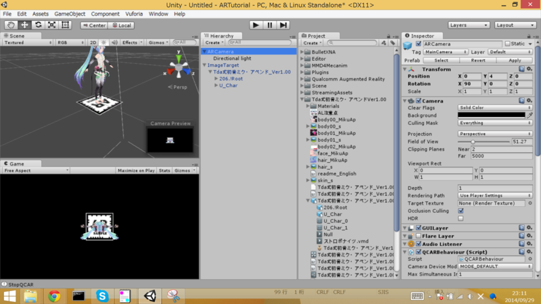The height and width of the screenshot is (304, 541).
Task: Disable the Camera component checkbox
Action: (419, 101)
